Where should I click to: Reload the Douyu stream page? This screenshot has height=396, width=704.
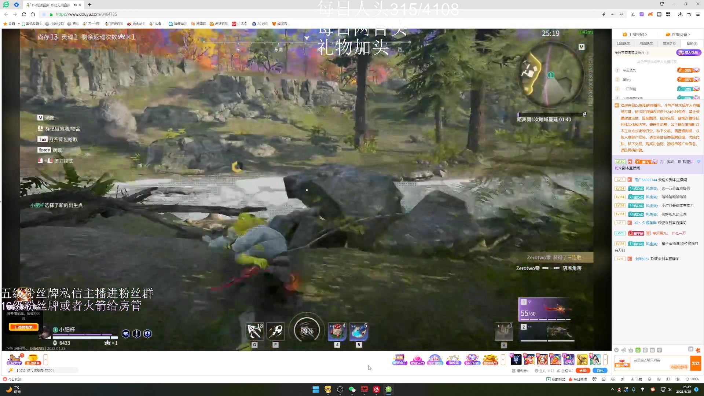coord(24,14)
